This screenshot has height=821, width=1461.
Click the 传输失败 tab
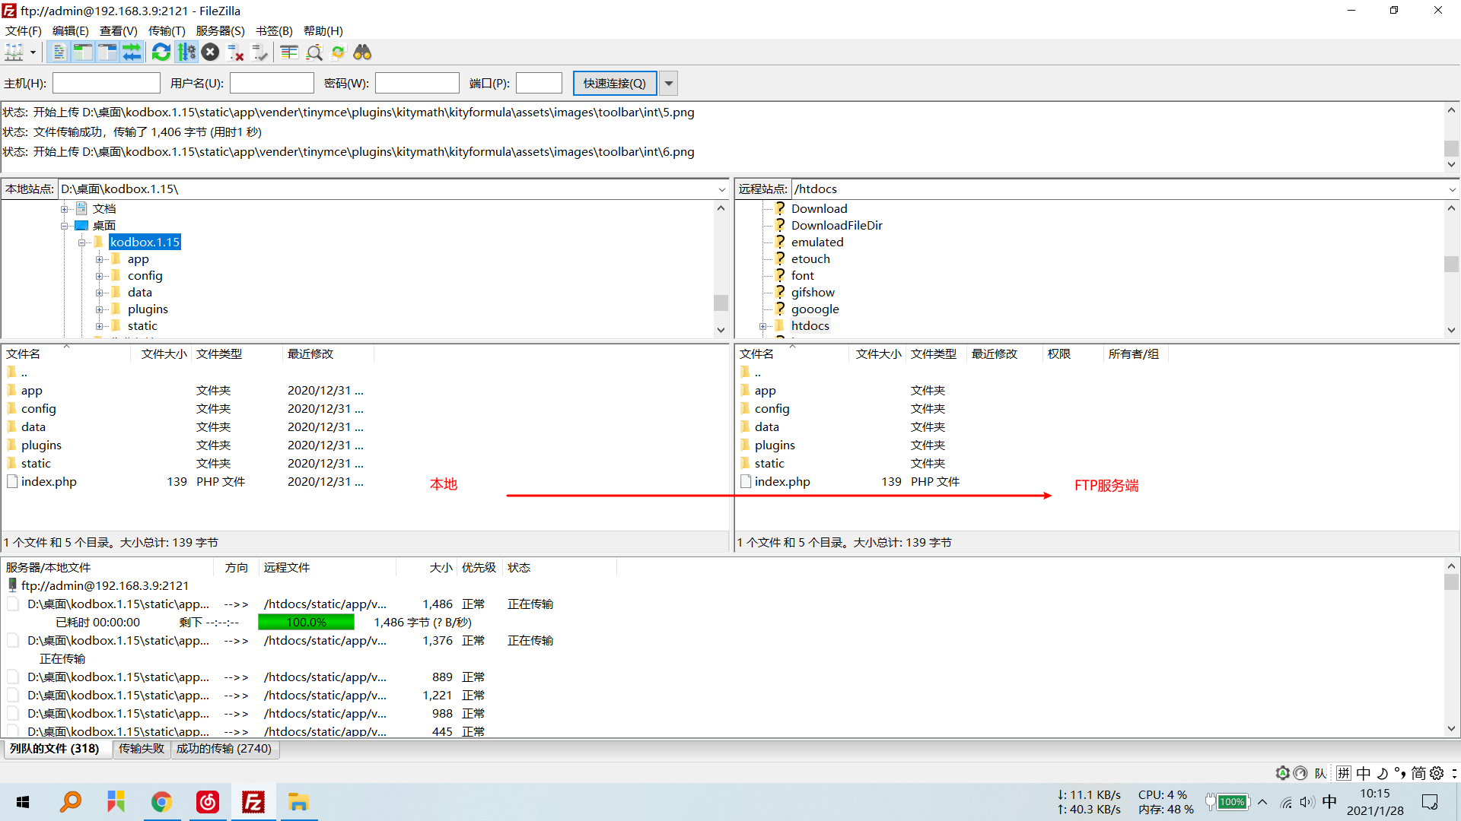[142, 749]
